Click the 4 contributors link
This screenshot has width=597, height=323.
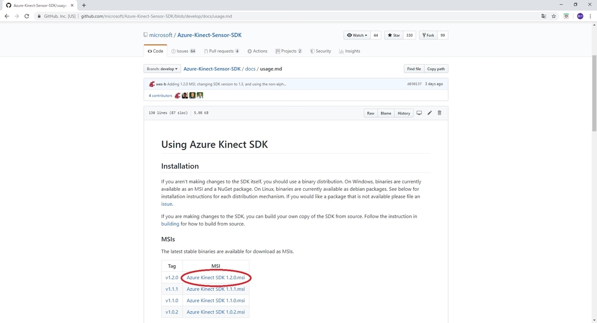[160, 95]
